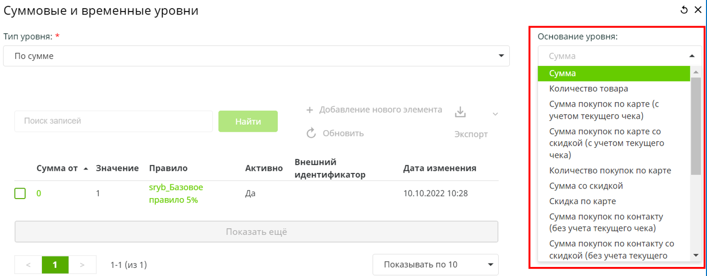The height and width of the screenshot is (276, 707).
Task: Click the plus icon for adding new element
Action: pos(310,110)
